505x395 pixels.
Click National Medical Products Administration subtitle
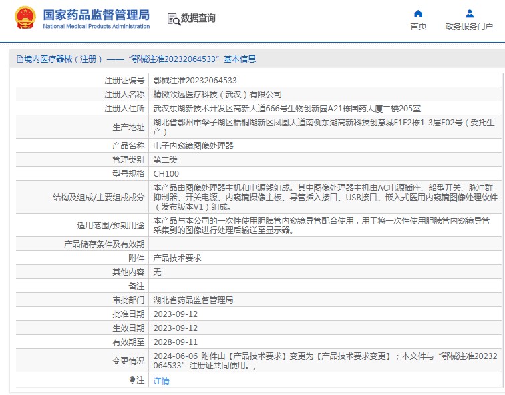point(96,27)
